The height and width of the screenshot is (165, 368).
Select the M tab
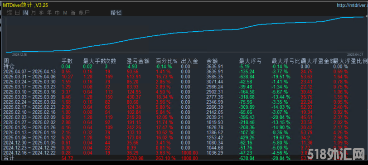(65, 13)
